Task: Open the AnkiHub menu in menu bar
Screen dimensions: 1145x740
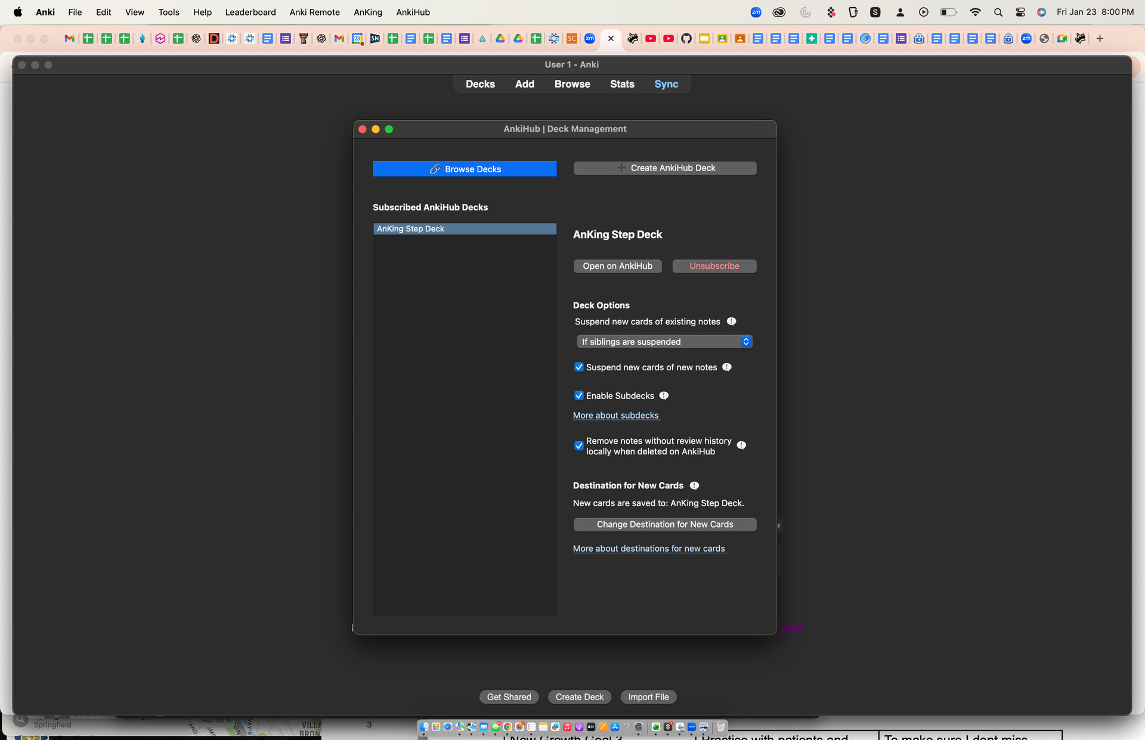Action: pos(413,12)
